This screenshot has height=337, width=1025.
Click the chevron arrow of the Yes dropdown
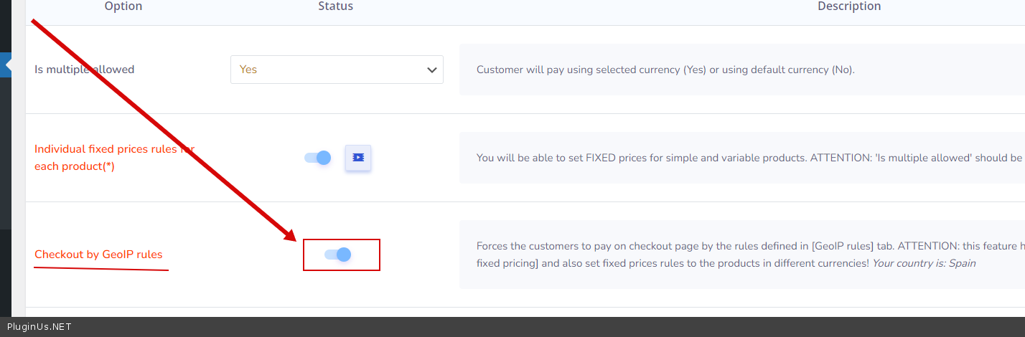pyautogui.click(x=432, y=70)
